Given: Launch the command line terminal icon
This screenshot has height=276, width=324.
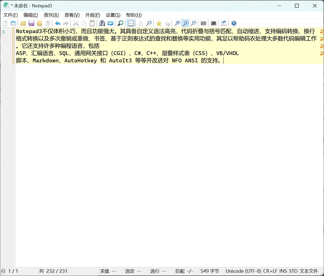Looking at the screenshot, I should tap(214, 23).
